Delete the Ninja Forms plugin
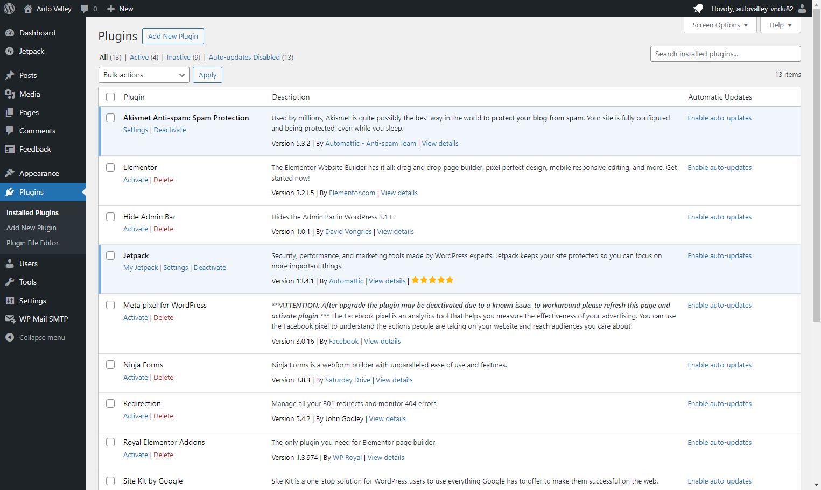 (163, 378)
